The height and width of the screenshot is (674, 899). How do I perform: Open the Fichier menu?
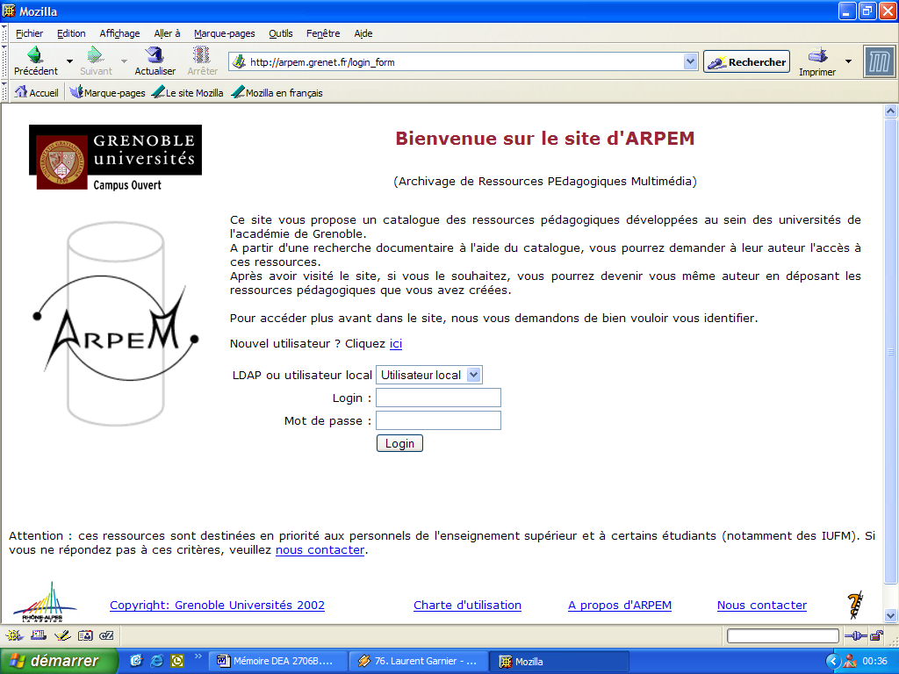[29, 33]
